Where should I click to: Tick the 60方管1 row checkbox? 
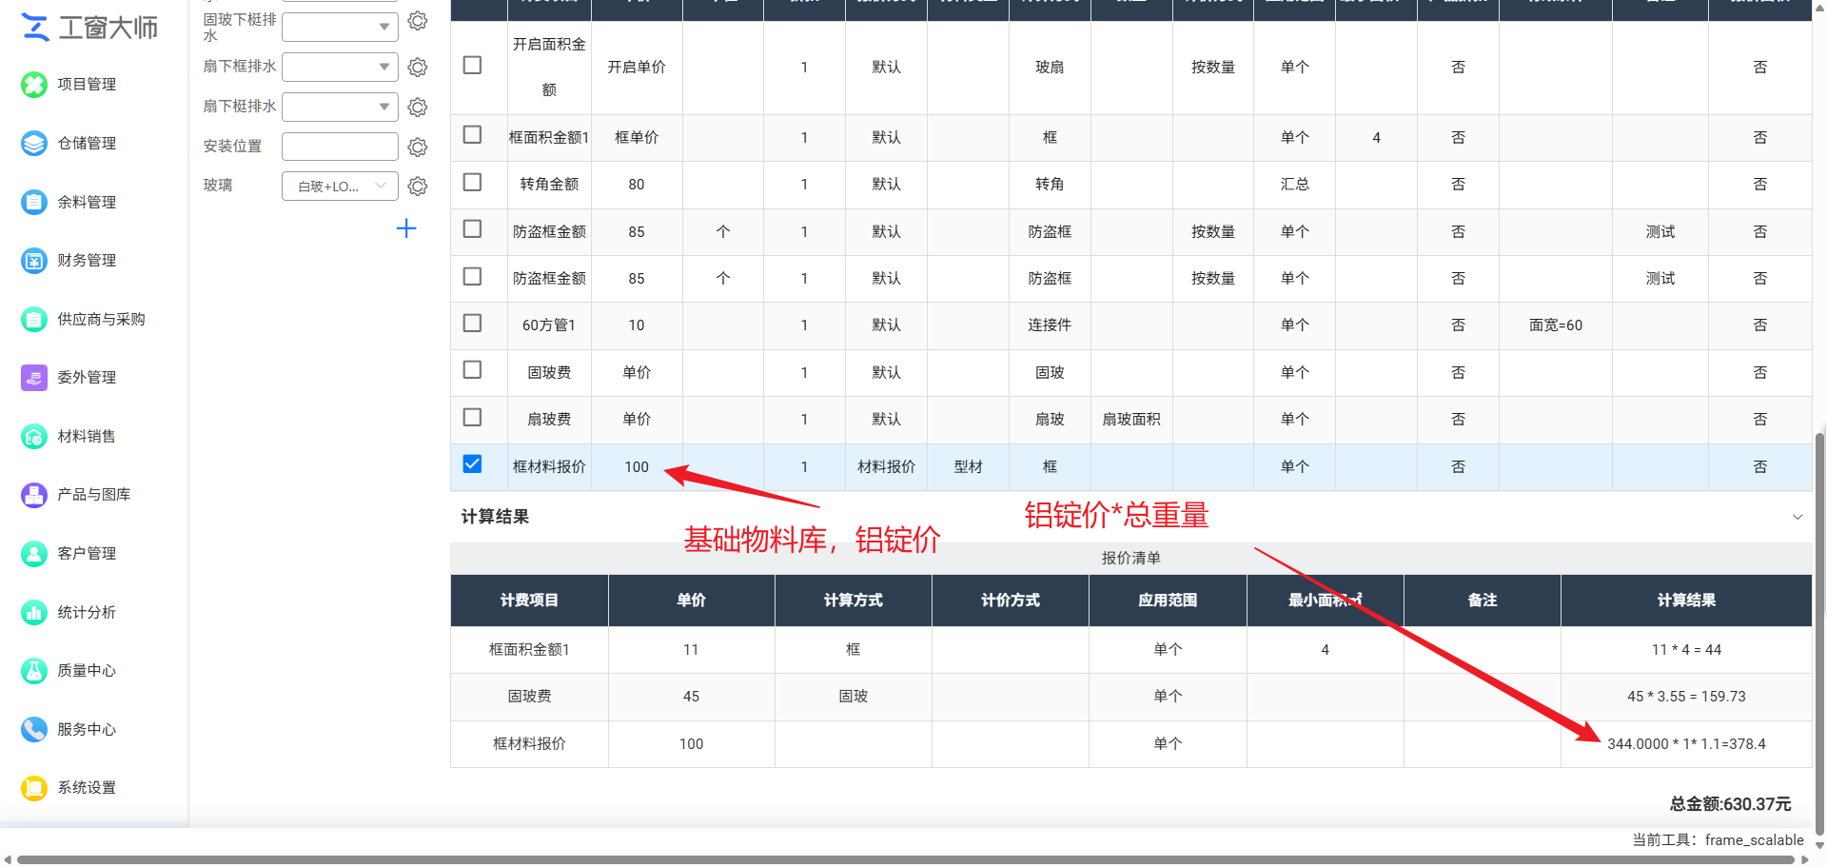pyautogui.click(x=472, y=323)
